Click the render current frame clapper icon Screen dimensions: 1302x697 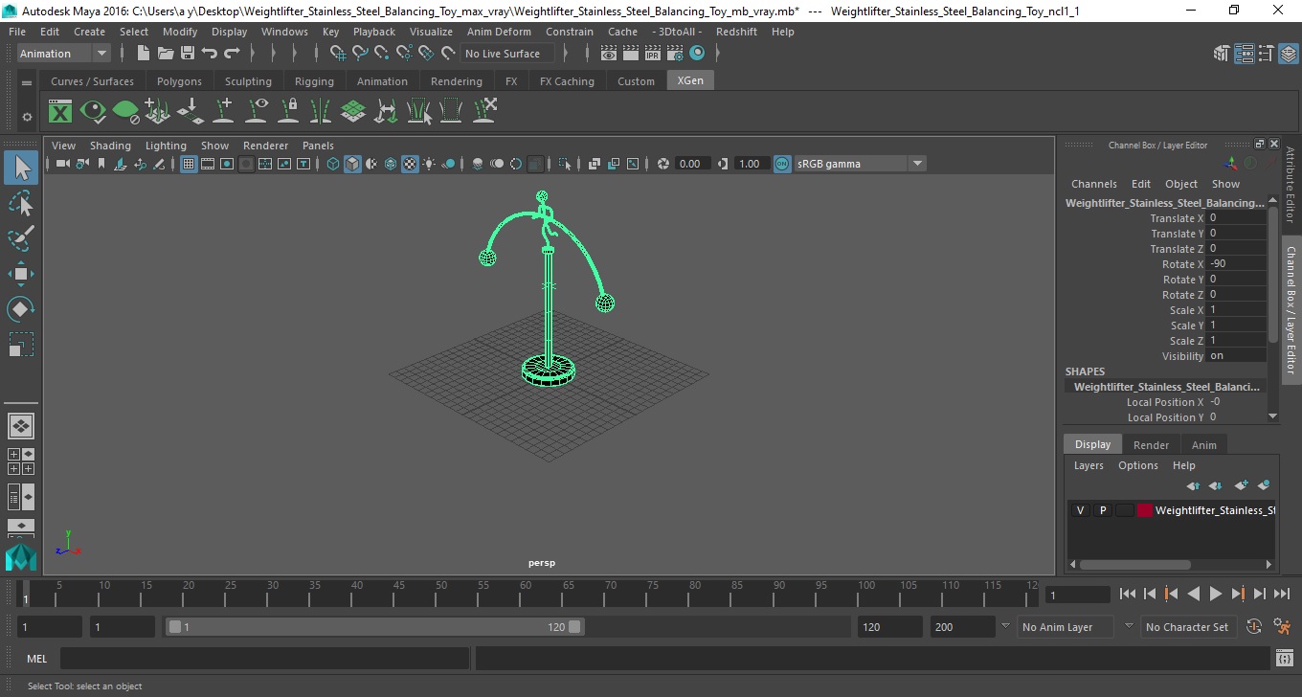pos(631,54)
